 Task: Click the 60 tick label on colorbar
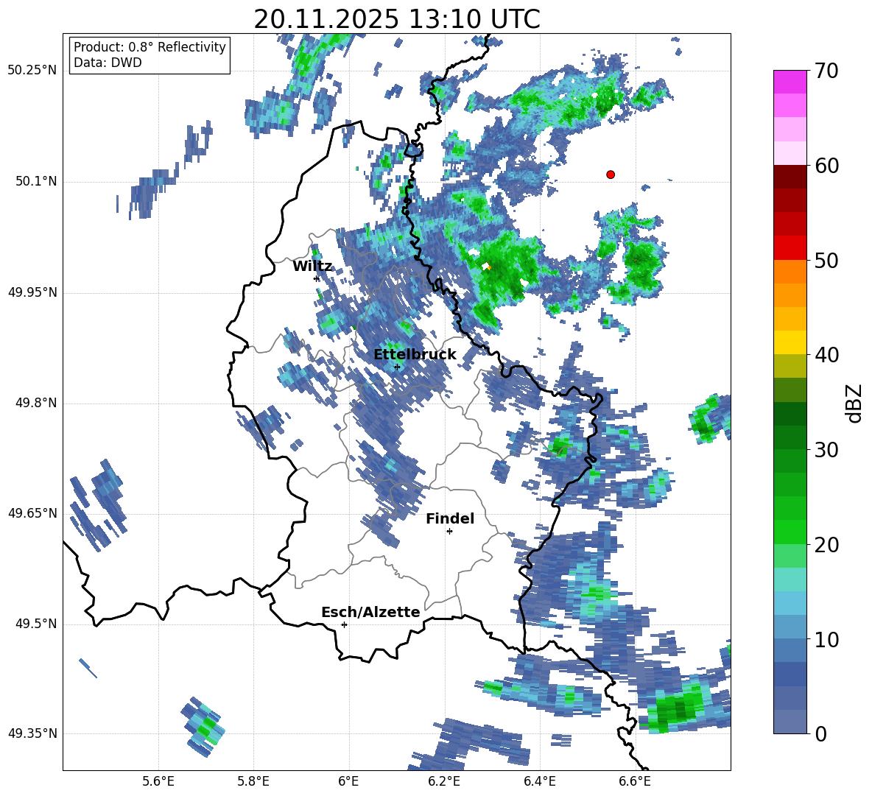[x=827, y=166]
